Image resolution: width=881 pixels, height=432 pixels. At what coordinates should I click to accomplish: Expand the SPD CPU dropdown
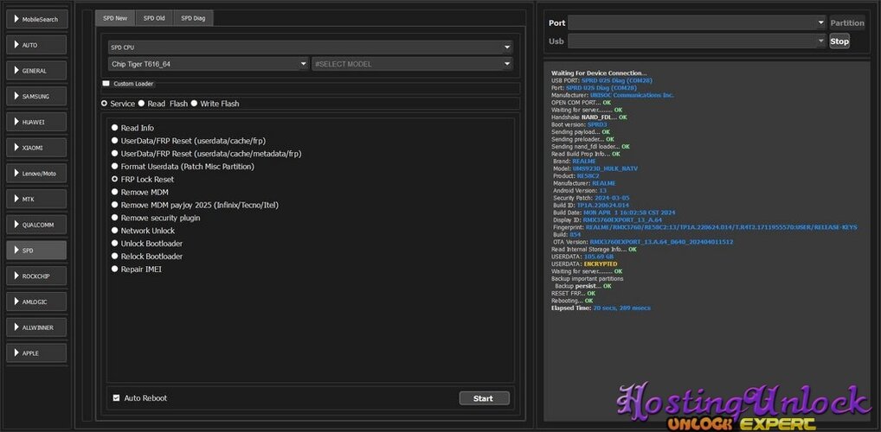(x=310, y=48)
